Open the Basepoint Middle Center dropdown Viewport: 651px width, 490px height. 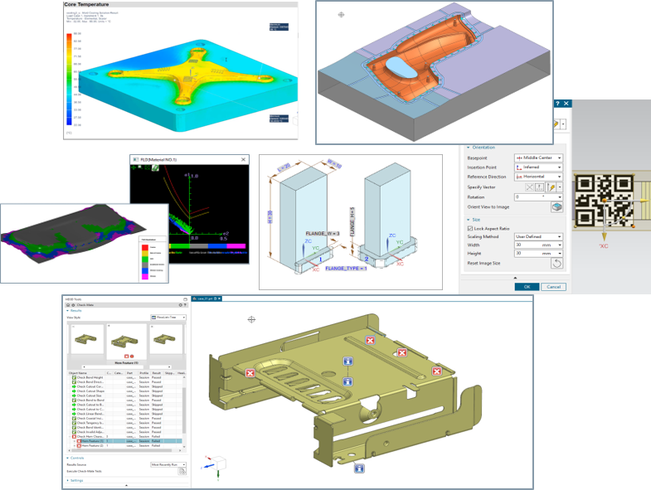click(x=538, y=158)
